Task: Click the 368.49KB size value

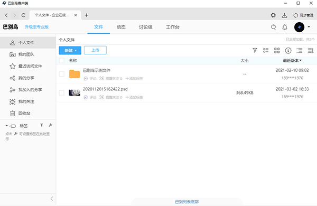Action: tap(245, 93)
